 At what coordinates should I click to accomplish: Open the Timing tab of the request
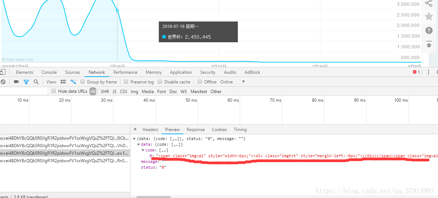click(x=240, y=130)
